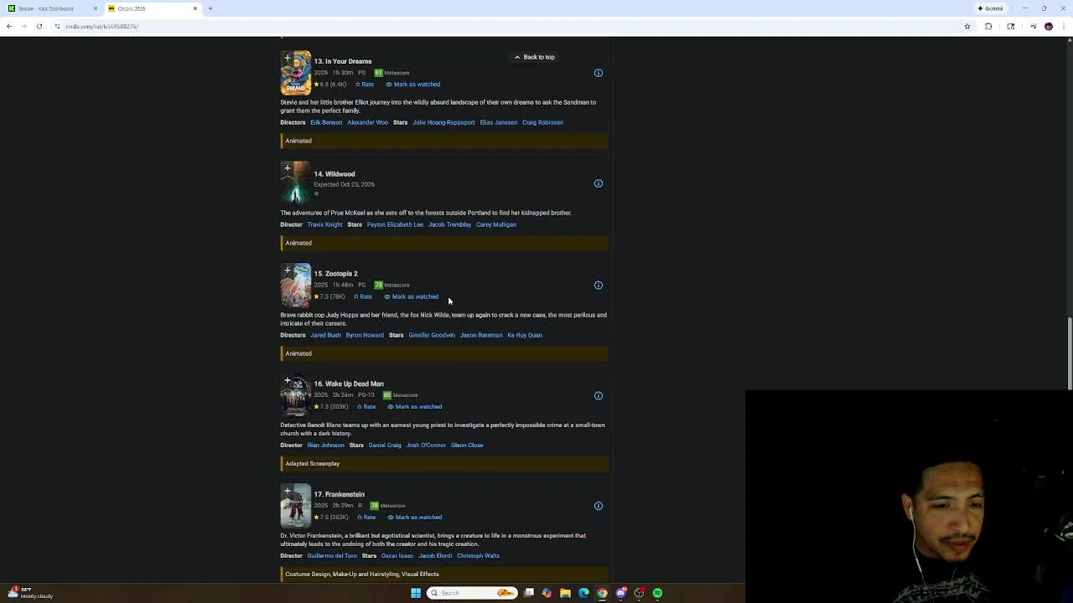Open info icon for Wildwood

pos(599,183)
